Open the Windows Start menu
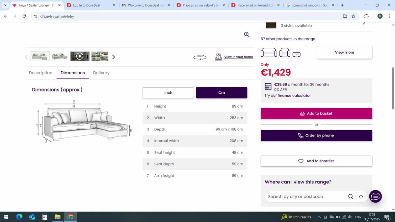Viewport: 395px width, 222px height. pos(6,217)
